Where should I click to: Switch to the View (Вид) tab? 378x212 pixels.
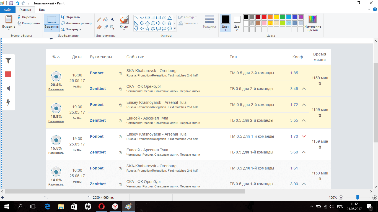coord(42,10)
